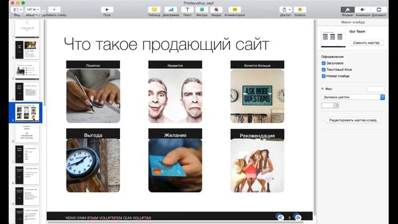Image resolution: width=398 pixels, height=224 pixels.
Task: Open the Вид (View) menu button
Action: (x=17, y=10)
